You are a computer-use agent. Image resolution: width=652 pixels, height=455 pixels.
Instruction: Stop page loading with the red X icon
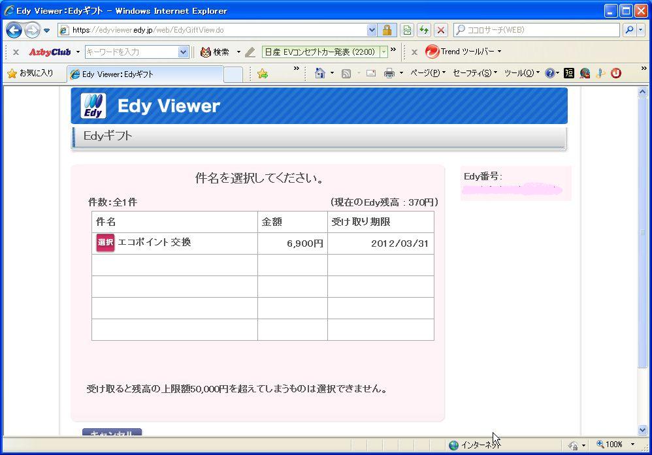[x=441, y=30]
